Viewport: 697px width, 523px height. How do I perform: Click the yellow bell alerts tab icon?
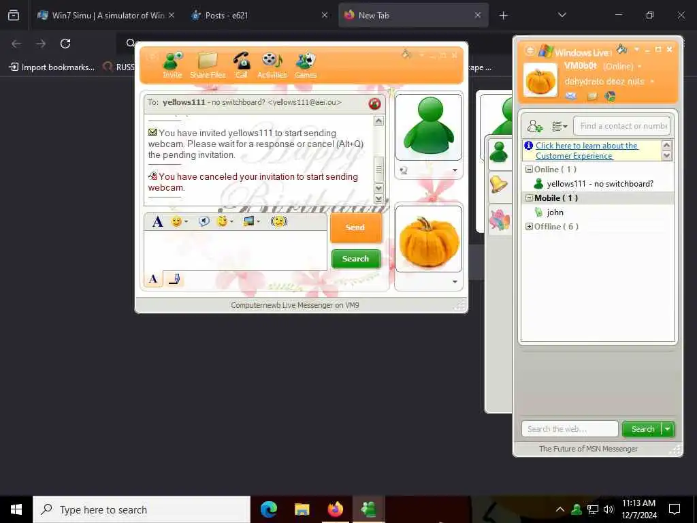[499, 184]
